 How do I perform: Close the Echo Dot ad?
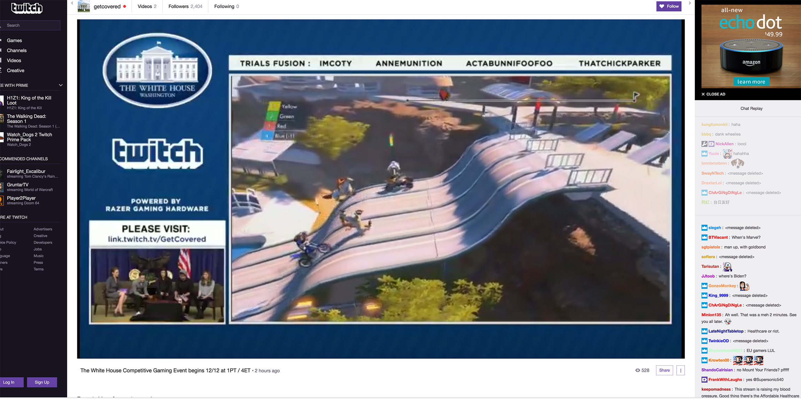click(x=713, y=94)
